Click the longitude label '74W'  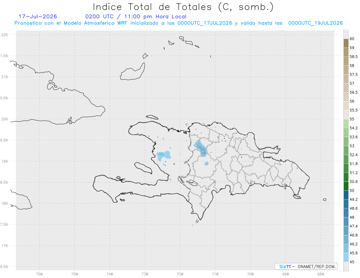pos(110,274)
